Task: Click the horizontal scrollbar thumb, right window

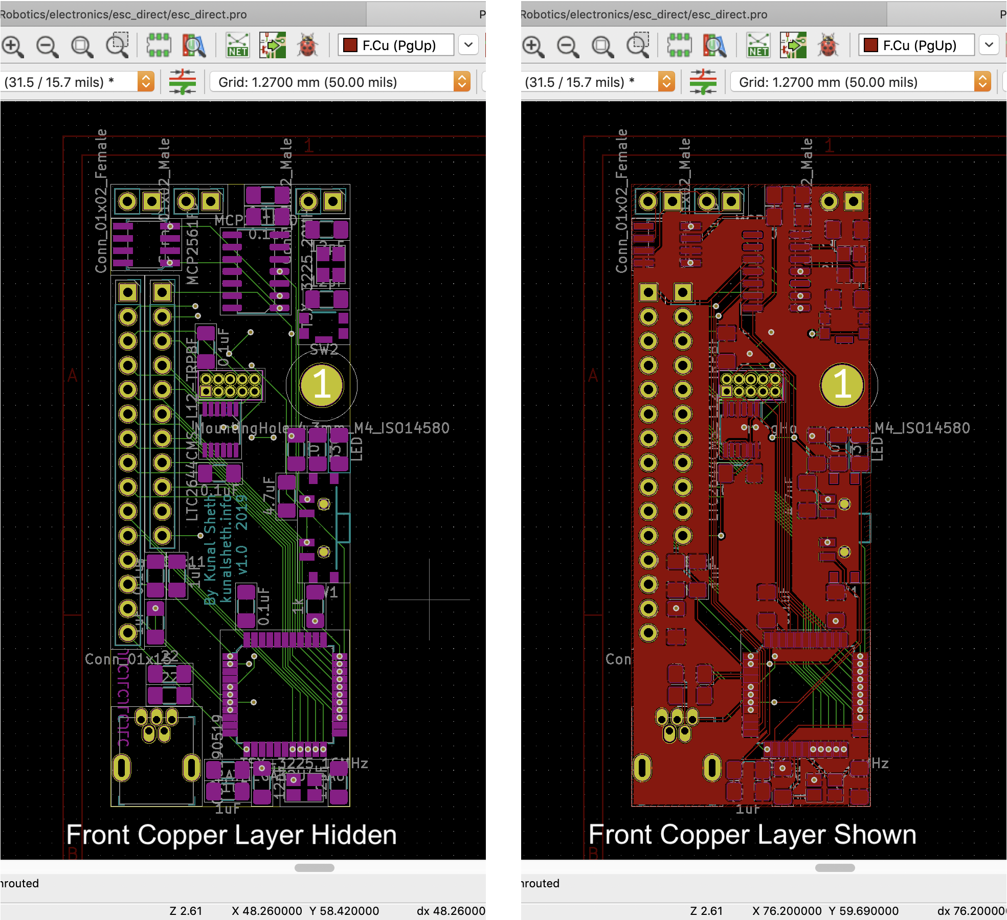Action: click(835, 868)
